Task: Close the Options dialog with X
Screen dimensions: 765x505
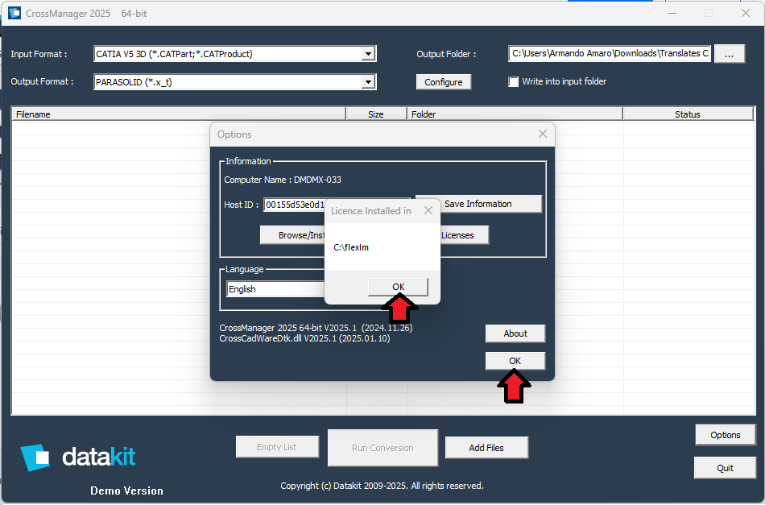Action: click(543, 134)
